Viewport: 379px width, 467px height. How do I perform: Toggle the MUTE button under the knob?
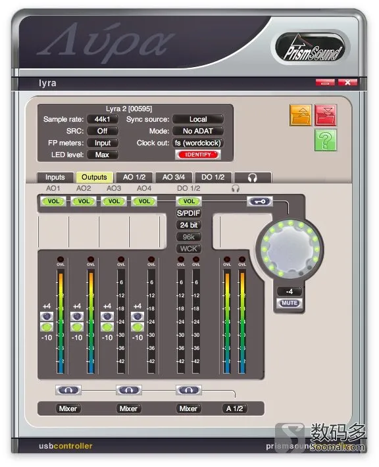(290, 303)
